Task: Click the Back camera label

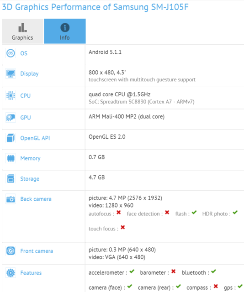Action: (x=36, y=199)
